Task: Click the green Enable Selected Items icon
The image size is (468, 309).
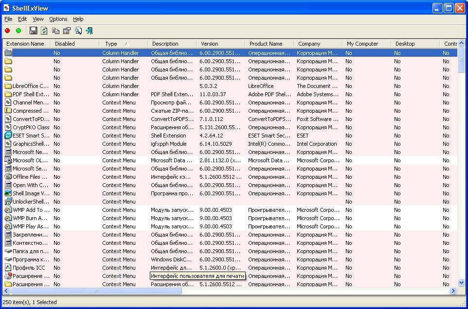Action: 18,31
